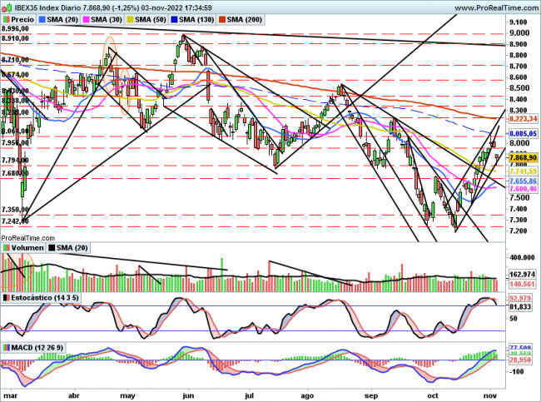541x402 pixels.
Task: Click the sep label on time axis
Action: pos(371,395)
